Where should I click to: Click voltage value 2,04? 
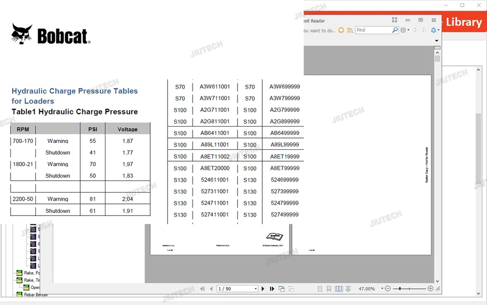point(128,199)
